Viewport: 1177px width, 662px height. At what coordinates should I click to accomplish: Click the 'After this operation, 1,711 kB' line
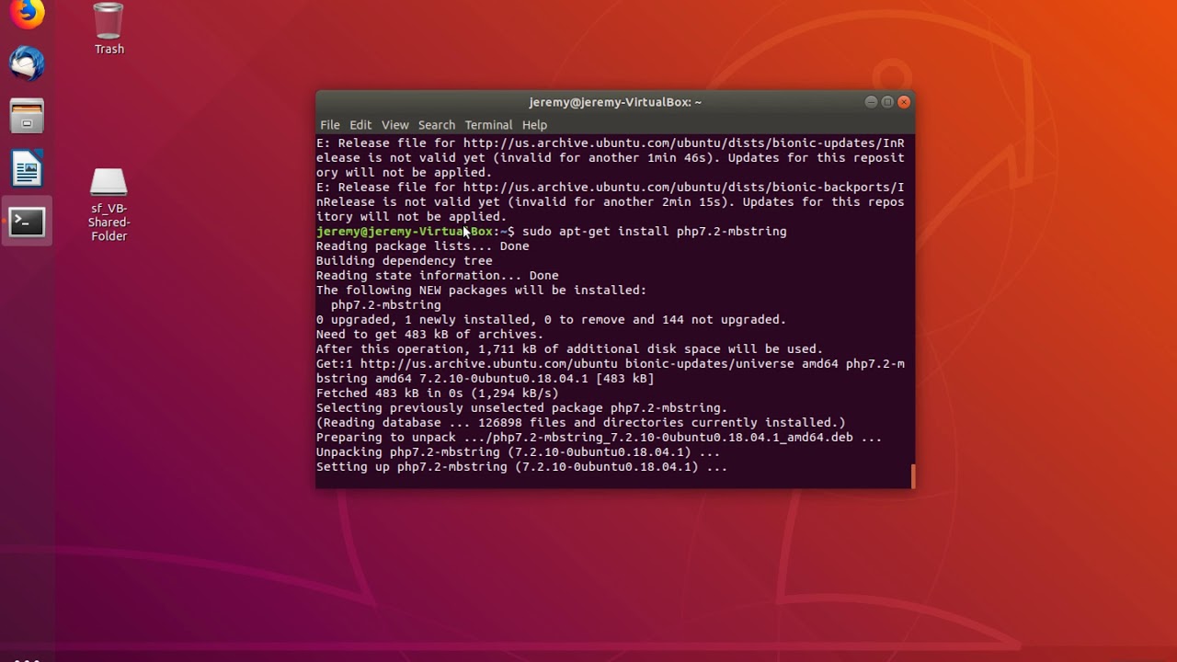[570, 349]
